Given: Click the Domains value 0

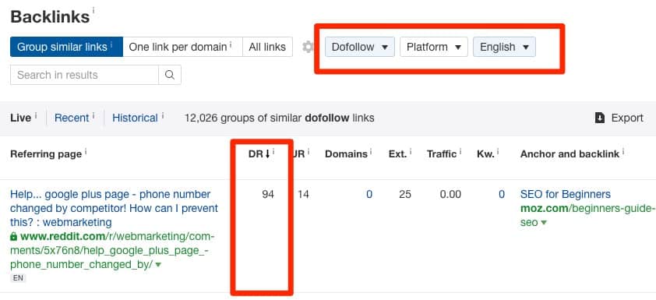Looking at the screenshot, I should pos(369,194).
